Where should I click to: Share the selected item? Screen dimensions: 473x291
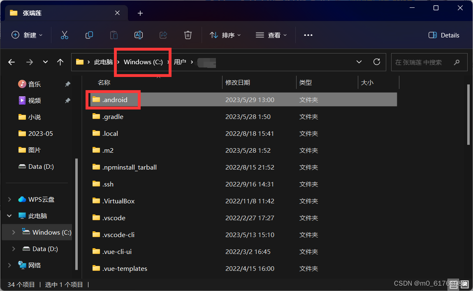pos(163,35)
